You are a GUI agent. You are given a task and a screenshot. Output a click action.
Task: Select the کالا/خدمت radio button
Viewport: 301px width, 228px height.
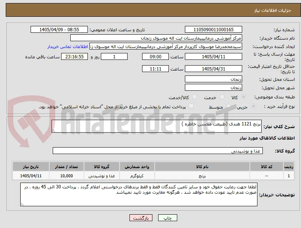[195, 97]
